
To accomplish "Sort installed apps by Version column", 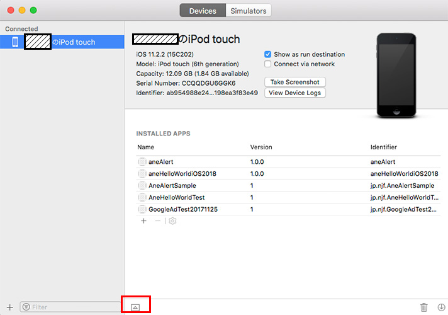I will (261, 147).
